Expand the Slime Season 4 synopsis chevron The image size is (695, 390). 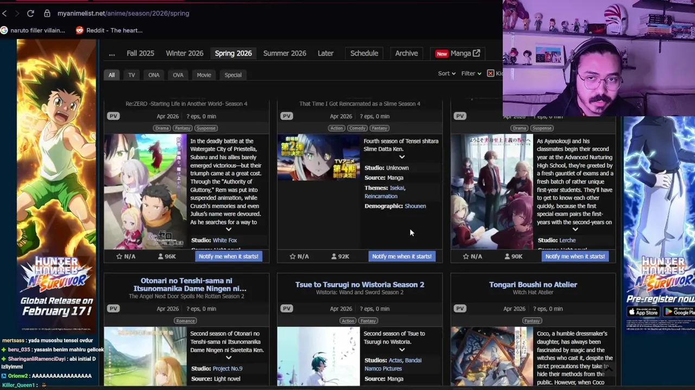[402, 157]
